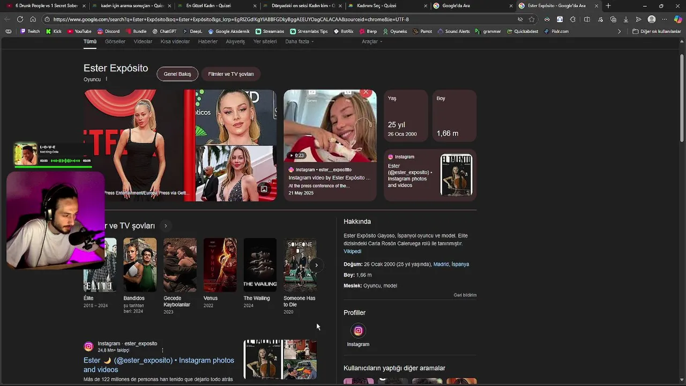
Task: Open the The Wailing movie poster
Action: point(260,265)
